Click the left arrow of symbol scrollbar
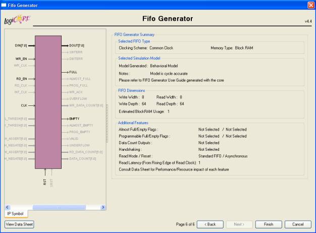Viewport: 316px width, 233px height. coord(7,207)
